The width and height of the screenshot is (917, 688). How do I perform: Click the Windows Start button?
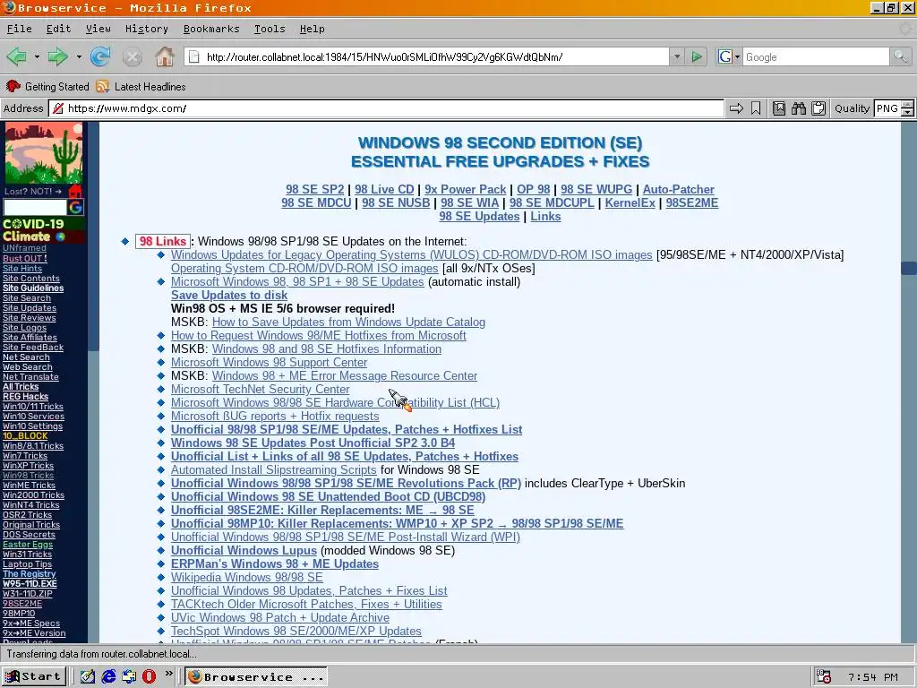click(x=33, y=676)
